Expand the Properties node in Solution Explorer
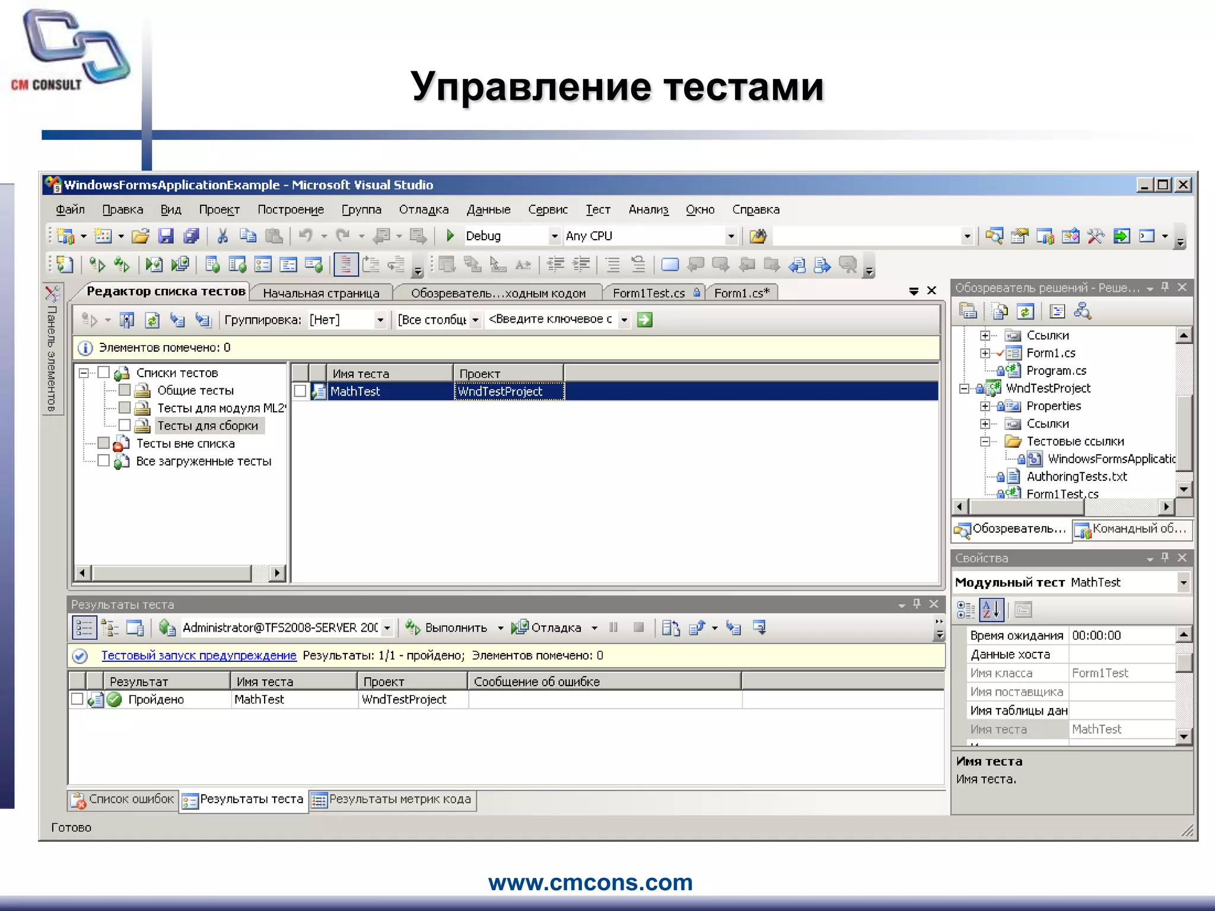Screen dimensions: 1215x911 985,406
